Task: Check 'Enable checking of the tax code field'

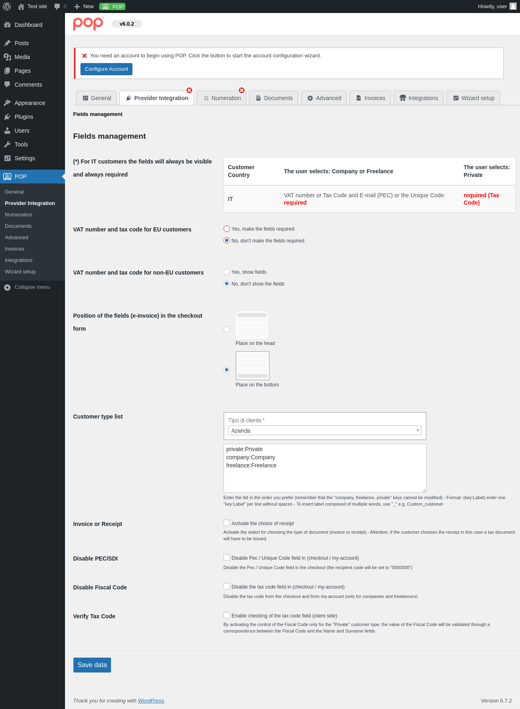Action: coord(227,615)
